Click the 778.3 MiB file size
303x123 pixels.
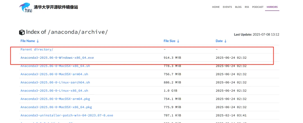(x=172, y=66)
